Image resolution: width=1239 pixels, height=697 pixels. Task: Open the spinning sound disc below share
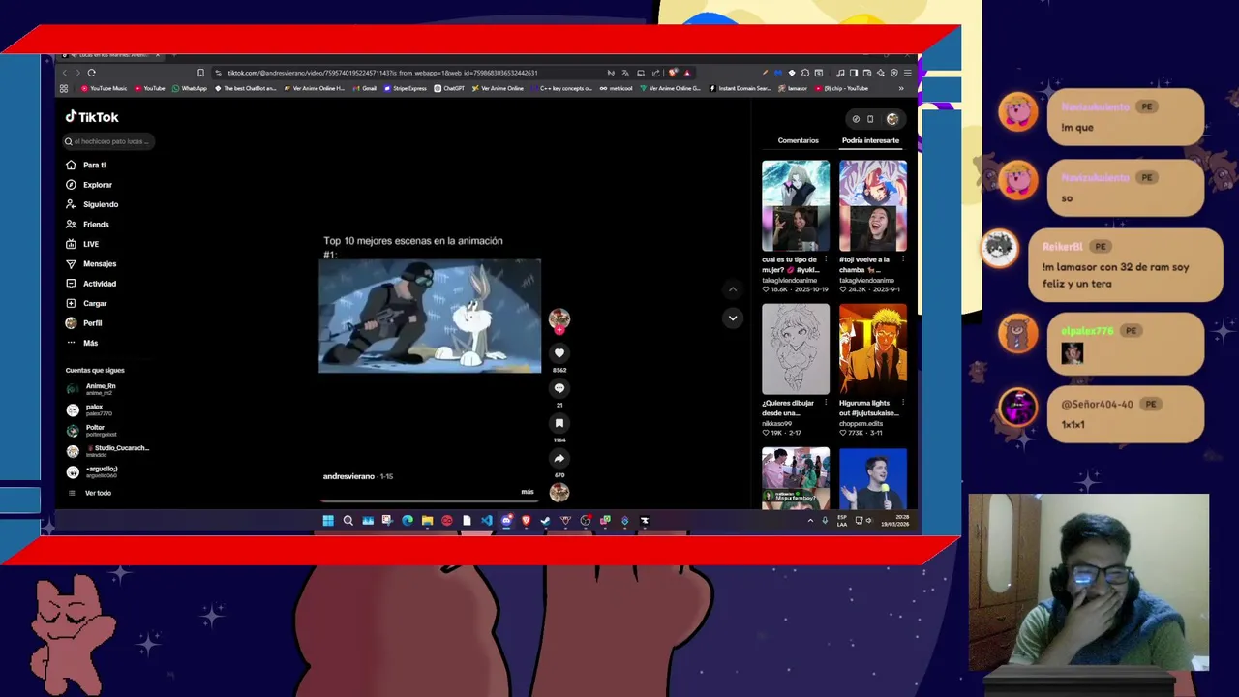click(x=559, y=492)
